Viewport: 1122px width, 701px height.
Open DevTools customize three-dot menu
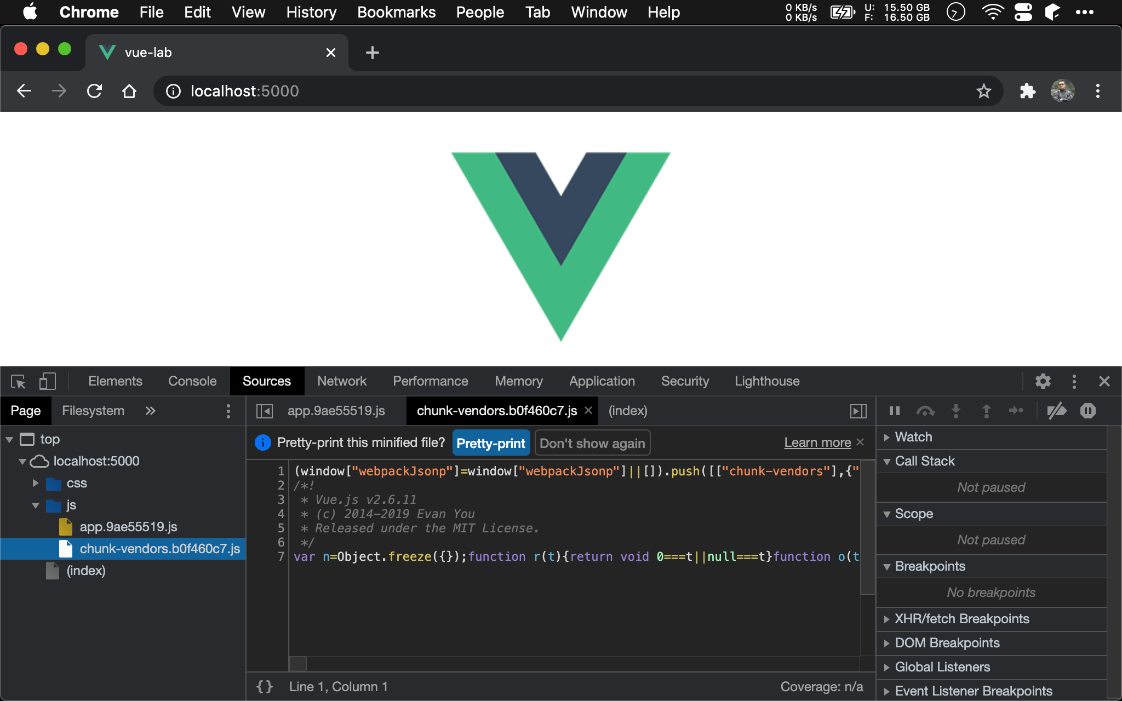click(x=1074, y=381)
